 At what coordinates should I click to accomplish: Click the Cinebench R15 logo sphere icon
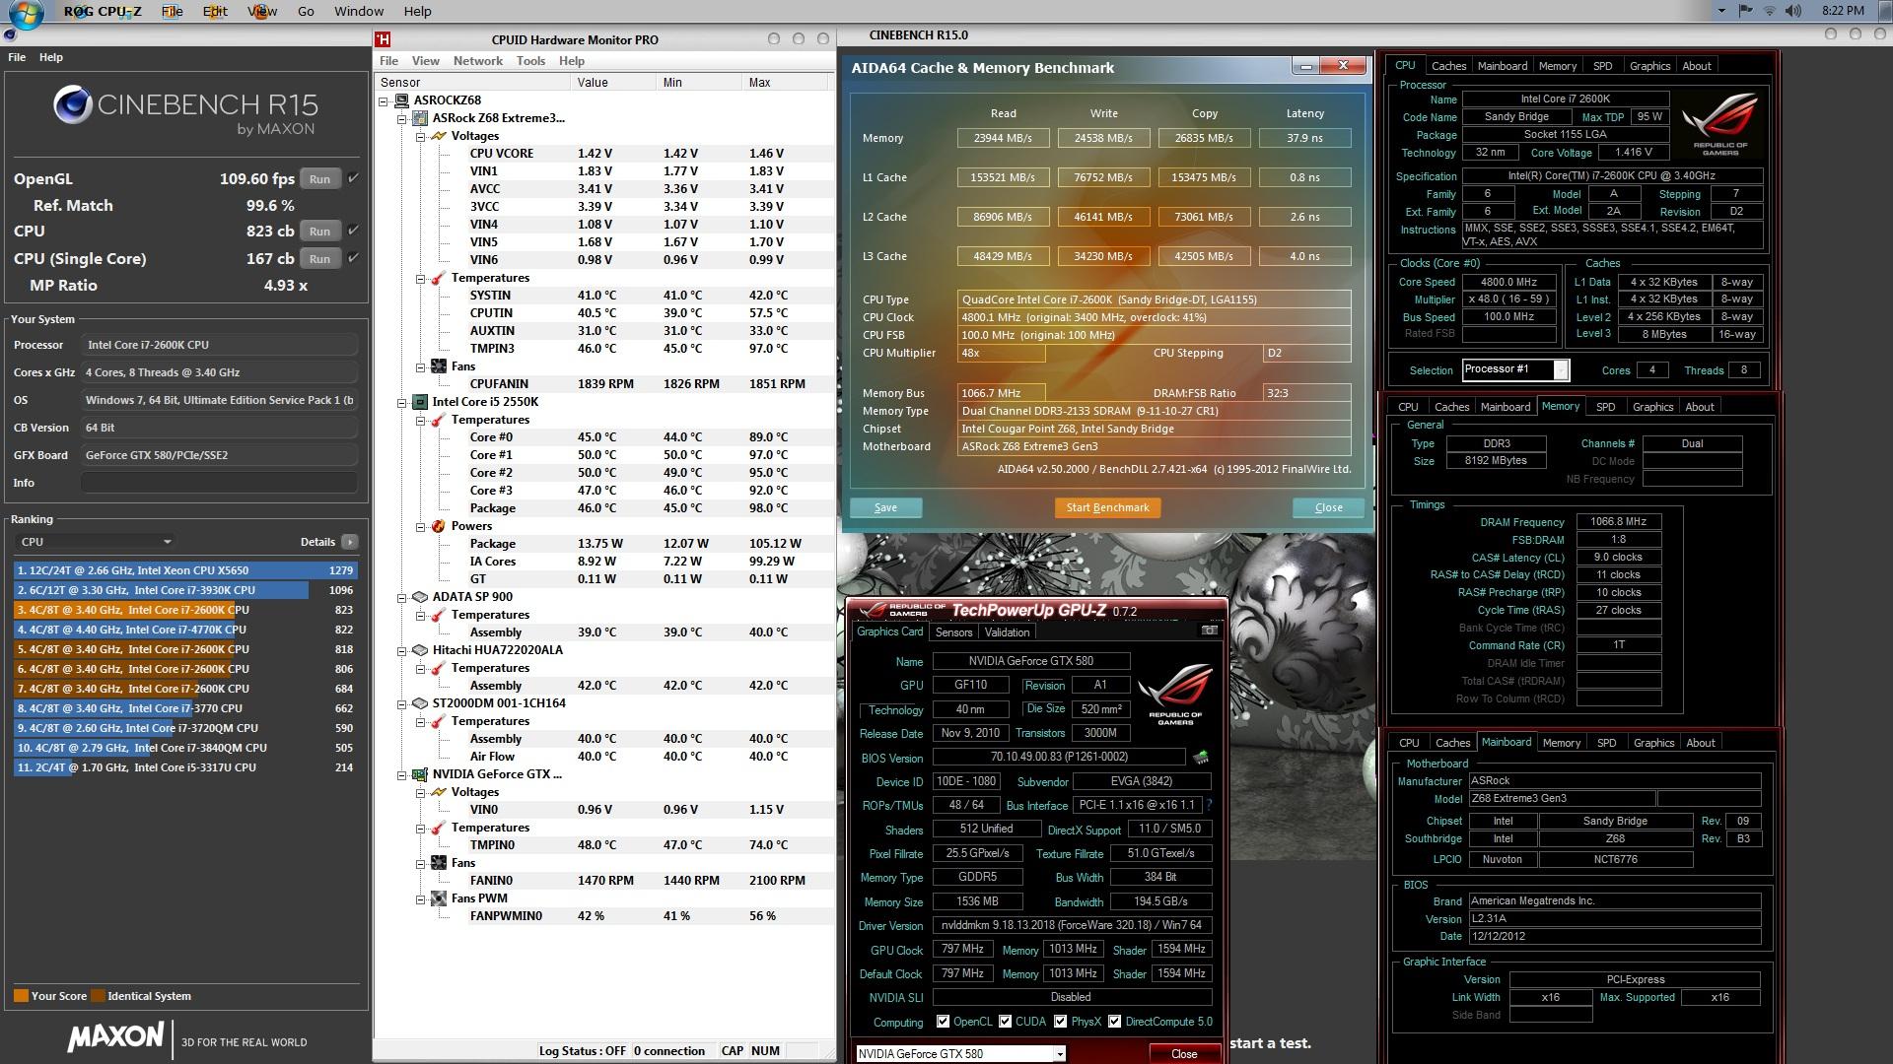(72, 105)
